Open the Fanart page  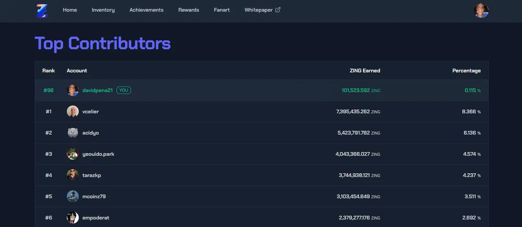pyautogui.click(x=222, y=10)
